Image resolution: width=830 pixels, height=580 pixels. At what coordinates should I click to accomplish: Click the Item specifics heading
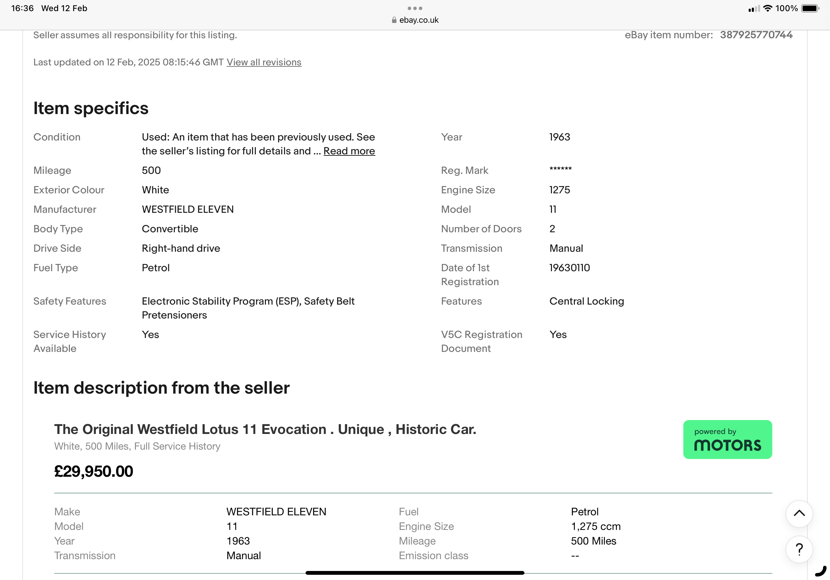(91, 108)
